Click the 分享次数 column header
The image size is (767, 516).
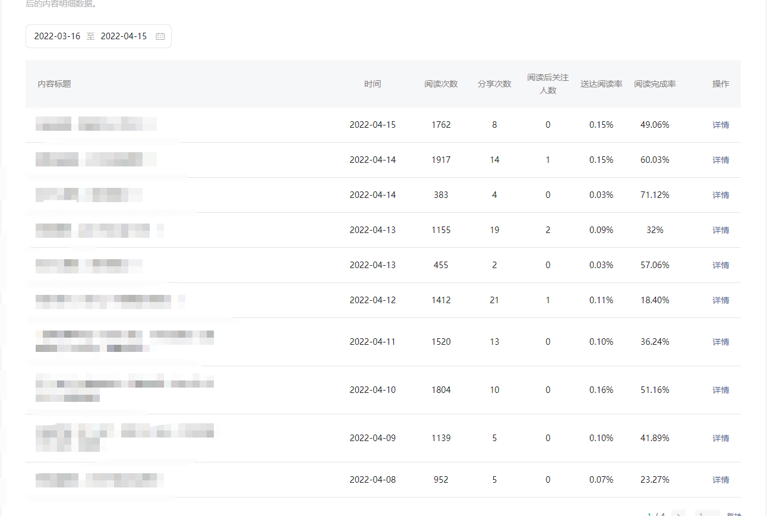point(494,84)
